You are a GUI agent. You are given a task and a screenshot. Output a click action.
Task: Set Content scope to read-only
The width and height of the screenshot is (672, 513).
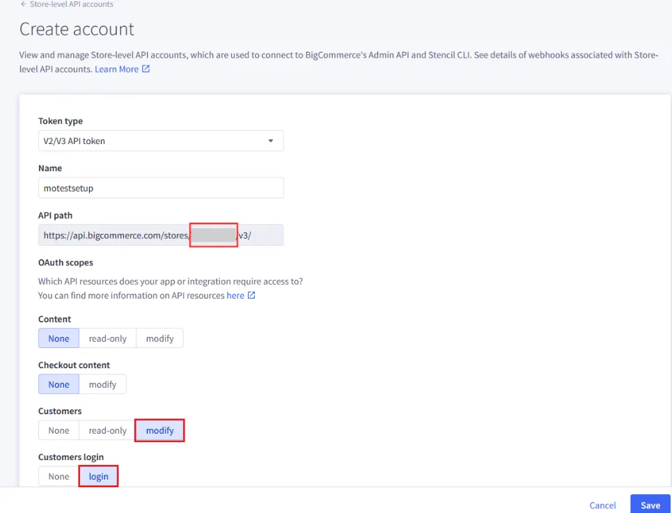(x=107, y=338)
